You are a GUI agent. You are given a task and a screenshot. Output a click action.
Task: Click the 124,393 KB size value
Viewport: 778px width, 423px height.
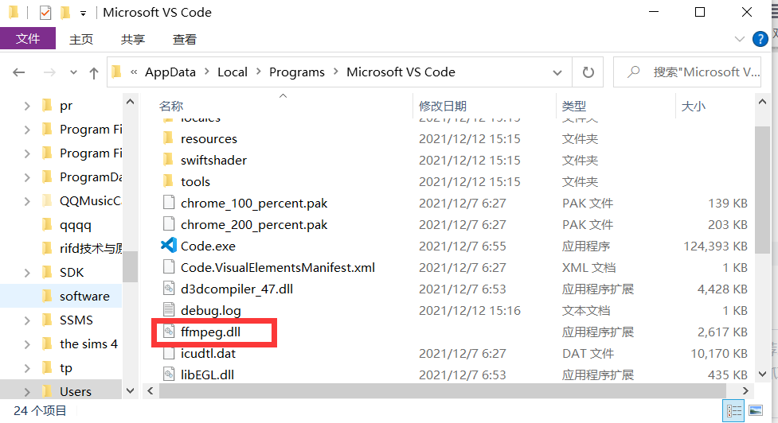pos(715,246)
